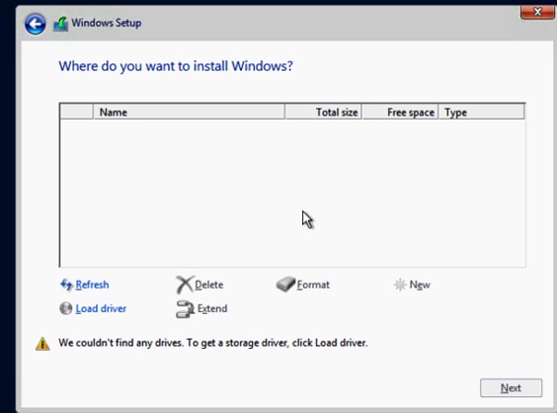Image resolution: width=557 pixels, height=413 pixels.
Task: Click the 'We couldn't find any drives' message
Action: pyautogui.click(x=213, y=343)
